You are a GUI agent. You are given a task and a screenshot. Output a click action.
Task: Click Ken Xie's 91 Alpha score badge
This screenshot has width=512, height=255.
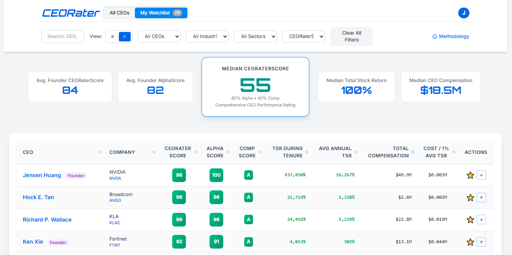coord(216,242)
